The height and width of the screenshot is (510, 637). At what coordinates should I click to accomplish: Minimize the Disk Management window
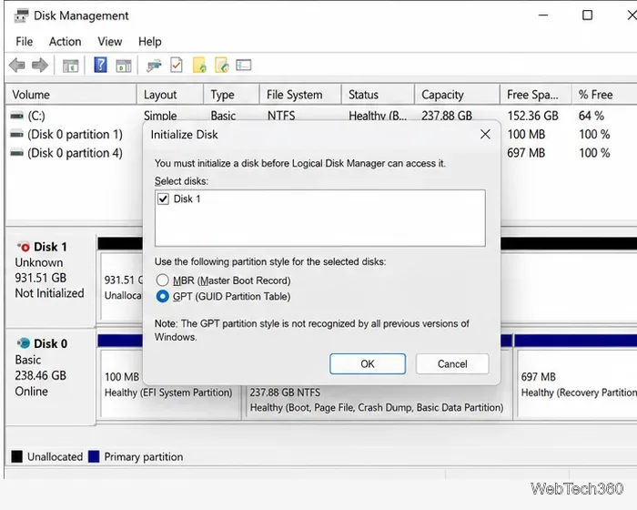tap(543, 15)
